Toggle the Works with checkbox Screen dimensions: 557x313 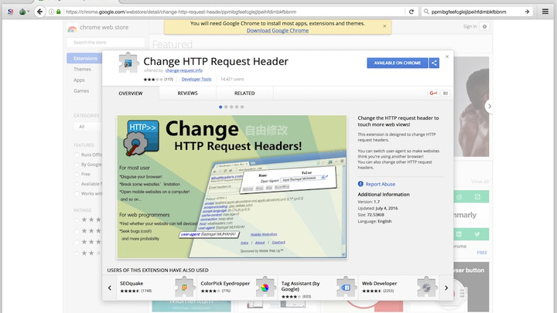pyautogui.click(x=77, y=194)
